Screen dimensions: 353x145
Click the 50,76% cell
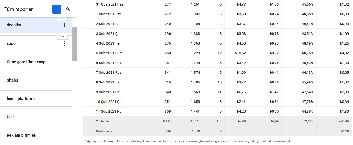(x=307, y=53)
